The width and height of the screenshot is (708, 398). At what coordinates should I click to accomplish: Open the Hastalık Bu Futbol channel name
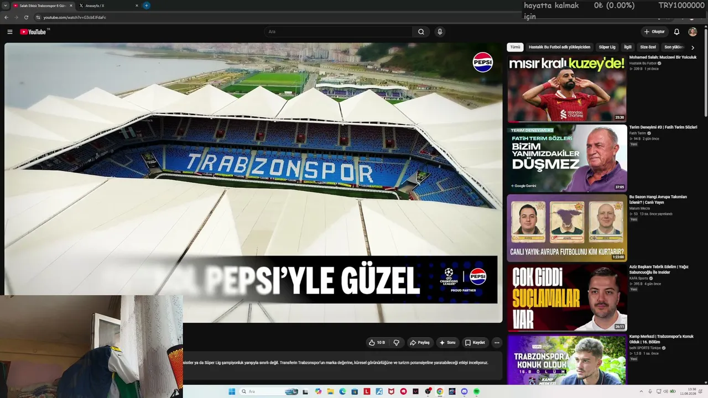pyautogui.click(x=643, y=64)
